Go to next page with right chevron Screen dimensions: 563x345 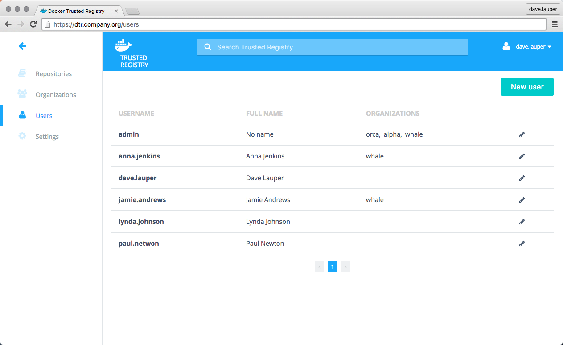[x=345, y=267]
